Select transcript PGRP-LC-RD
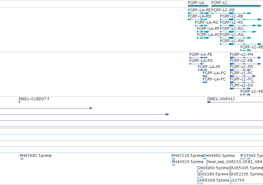Image resolution: width=263 pixels, height=185 pixels. click(231, 13)
